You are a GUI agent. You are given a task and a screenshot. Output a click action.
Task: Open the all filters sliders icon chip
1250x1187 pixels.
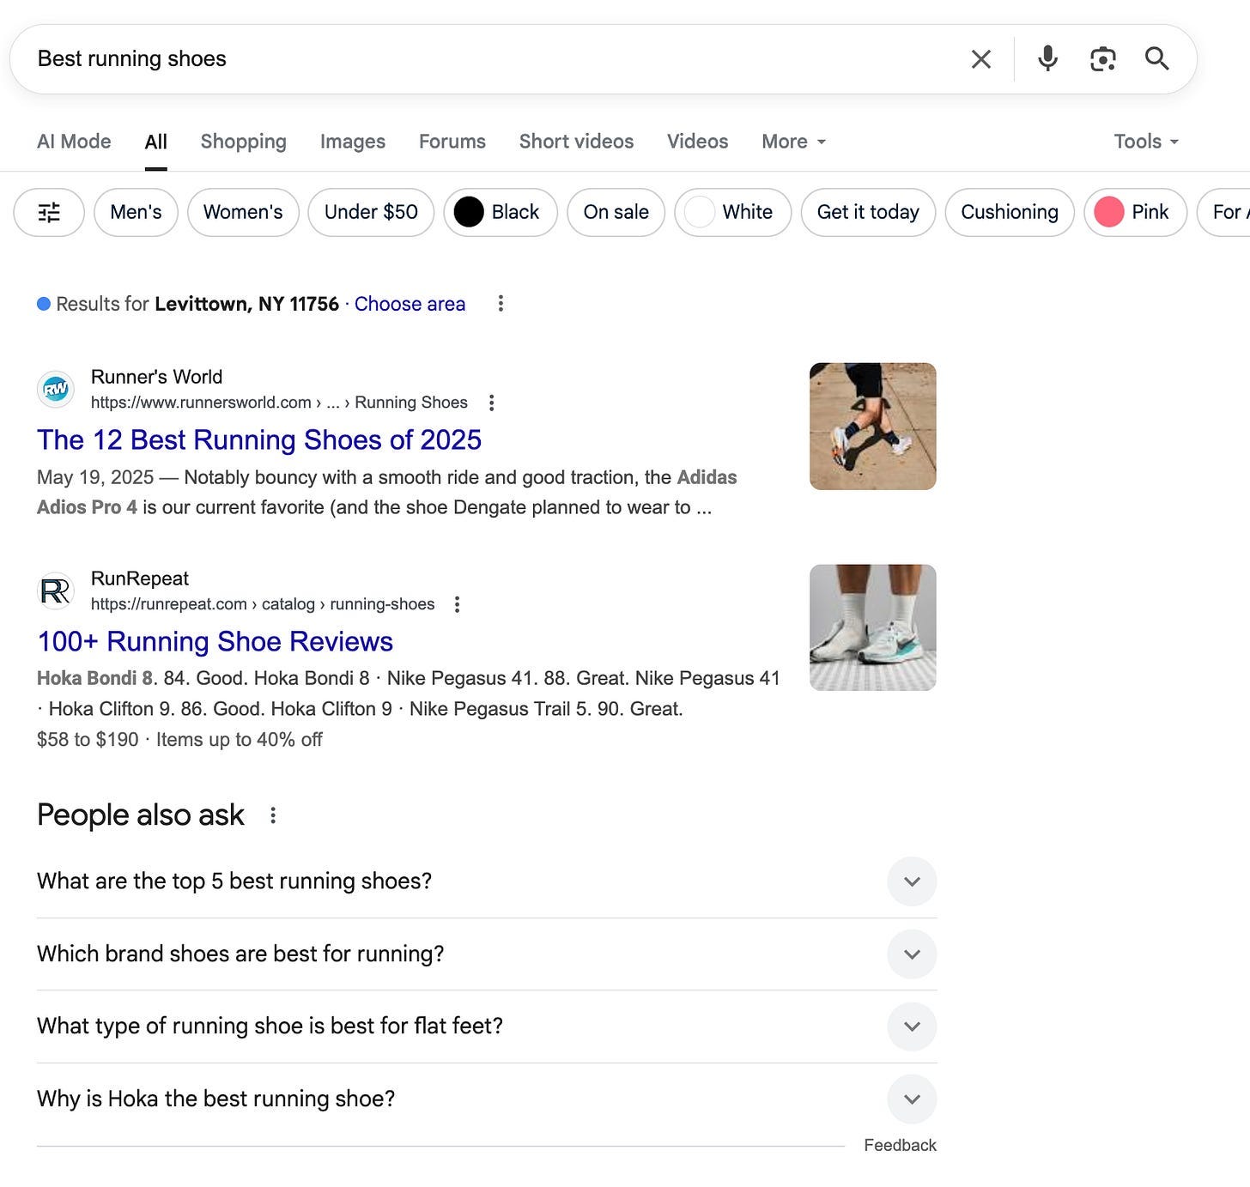pyautogui.click(x=49, y=212)
